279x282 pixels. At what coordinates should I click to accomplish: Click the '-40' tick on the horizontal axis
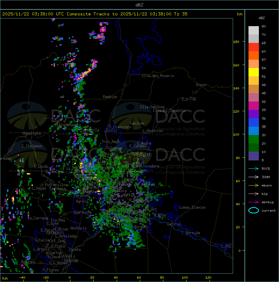click(x=22, y=278)
